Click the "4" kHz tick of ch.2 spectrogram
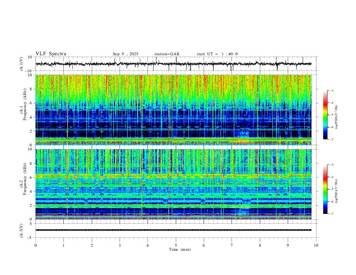Screen dimensions: 356x275 tap(31, 191)
